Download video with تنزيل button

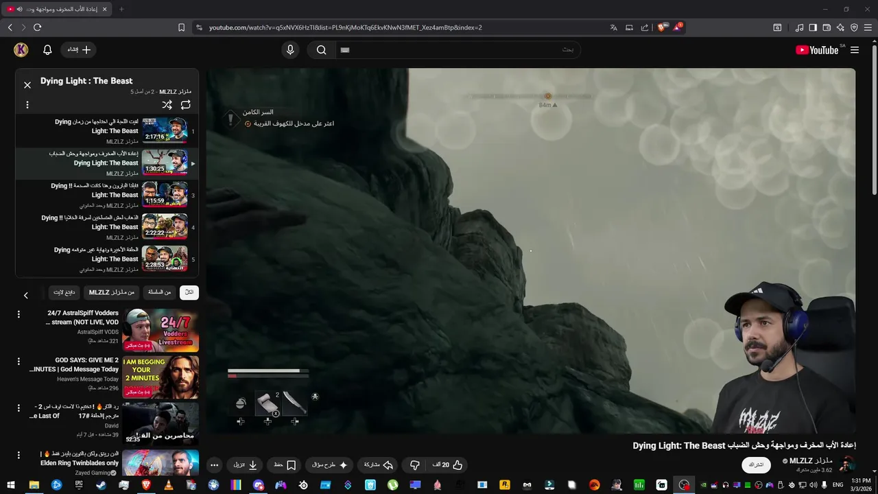point(246,465)
